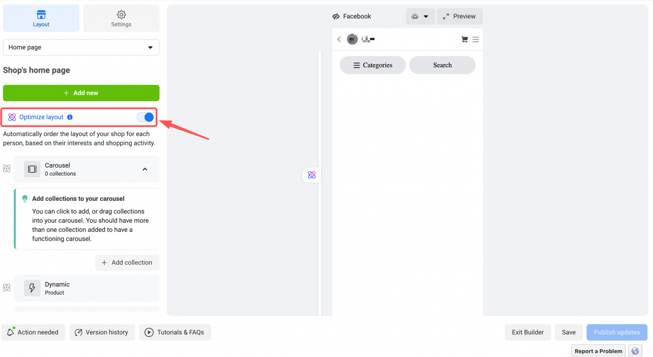
Task: Disable the Optimize layout toggle
Action: coord(146,117)
